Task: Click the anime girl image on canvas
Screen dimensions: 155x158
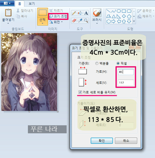Action: [x=29, y=72]
